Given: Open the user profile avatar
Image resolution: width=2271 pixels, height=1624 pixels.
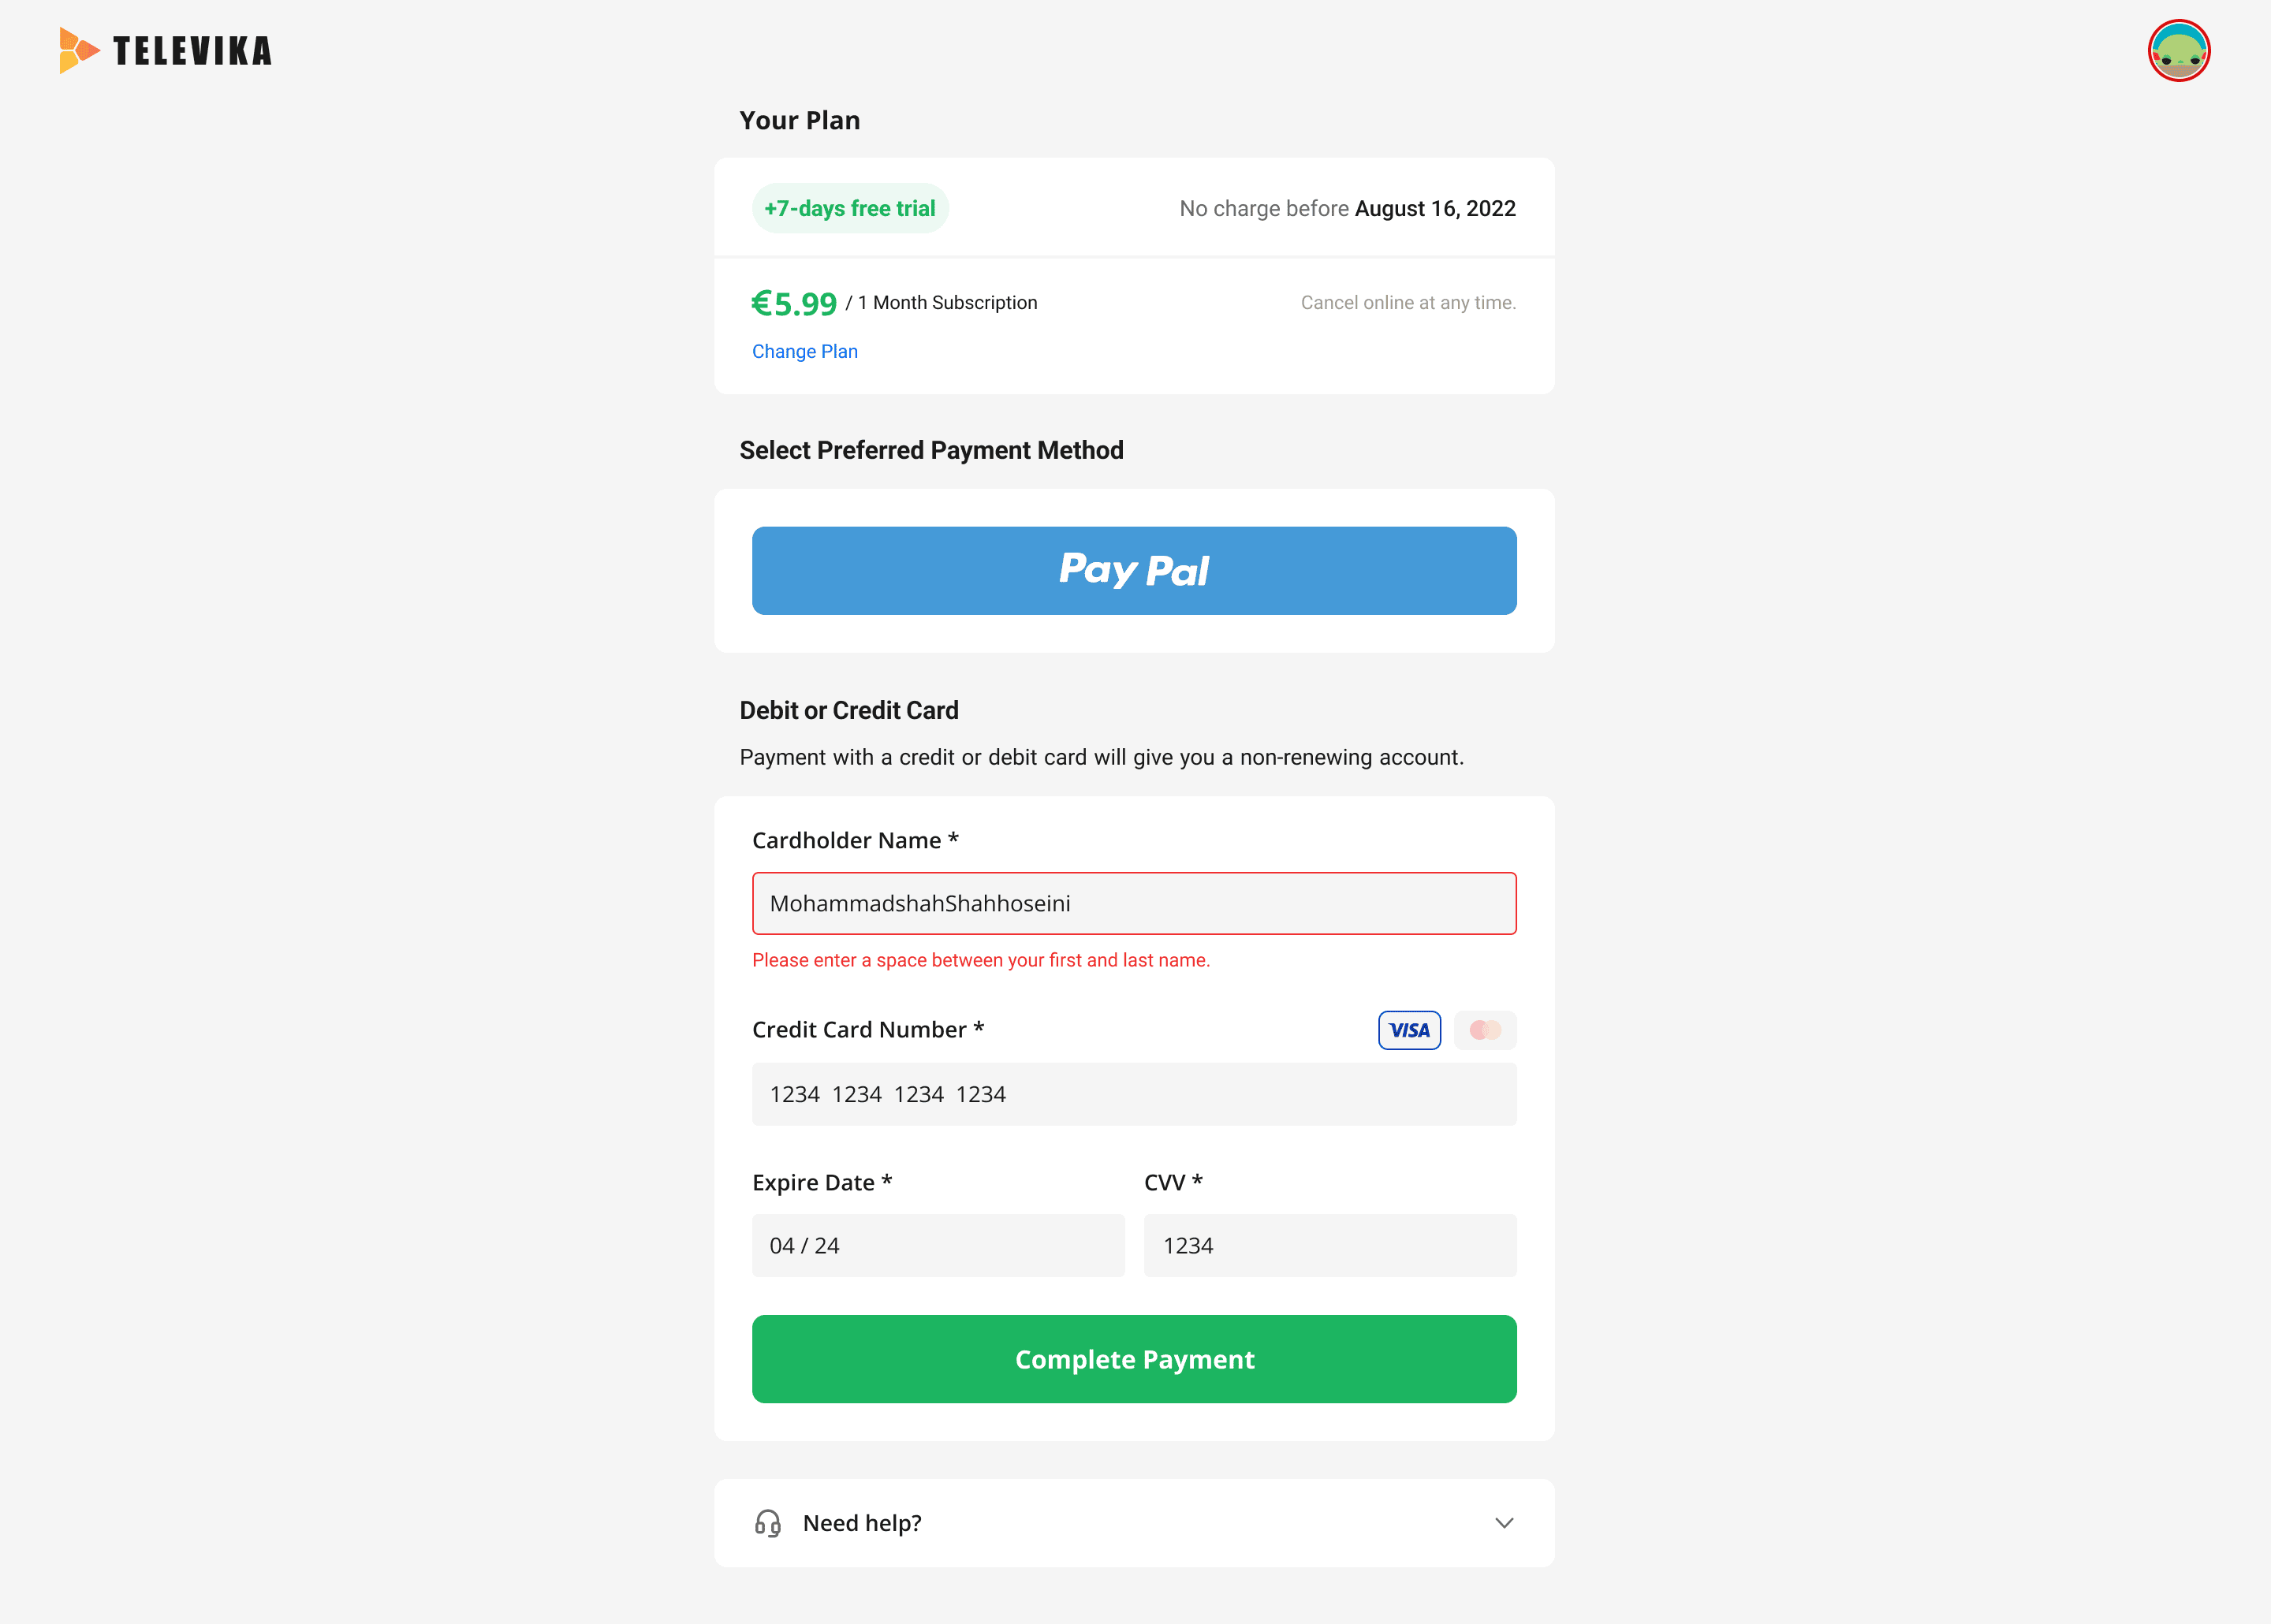Looking at the screenshot, I should point(2178,50).
